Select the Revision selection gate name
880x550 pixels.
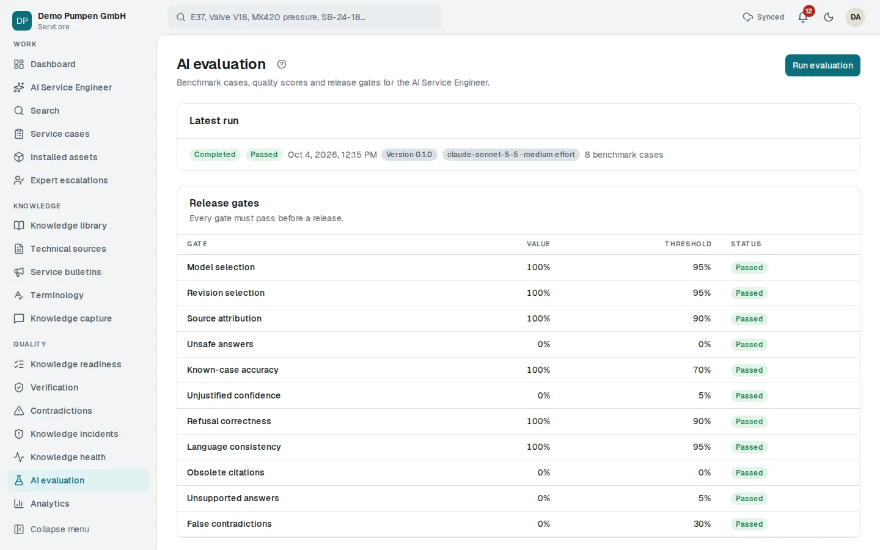click(x=226, y=293)
